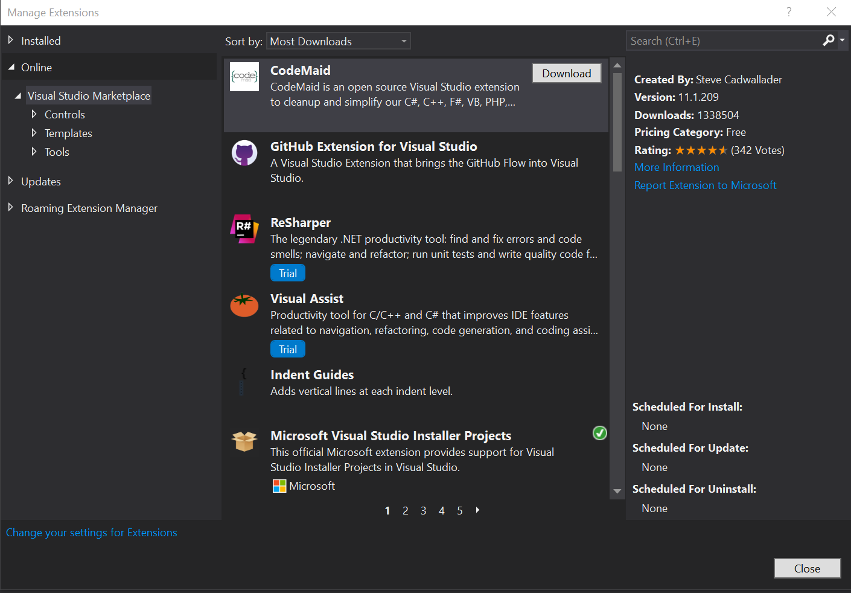Select the Updates category label
The height and width of the screenshot is (593, 851).
tap(41, 181)
